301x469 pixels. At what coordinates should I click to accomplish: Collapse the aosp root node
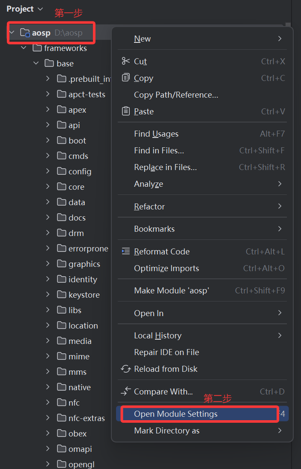[x=12, y=32]
